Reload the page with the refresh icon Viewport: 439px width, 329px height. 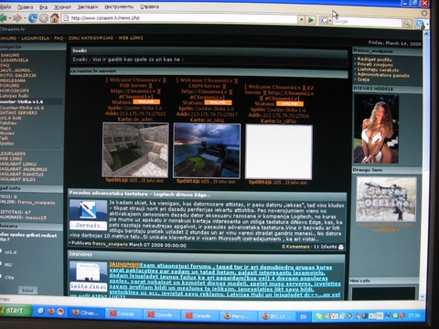point(33,18)
